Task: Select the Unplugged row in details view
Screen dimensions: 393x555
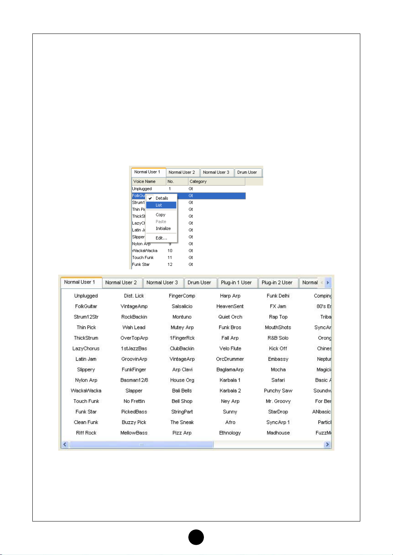Action: coord(188,189)
